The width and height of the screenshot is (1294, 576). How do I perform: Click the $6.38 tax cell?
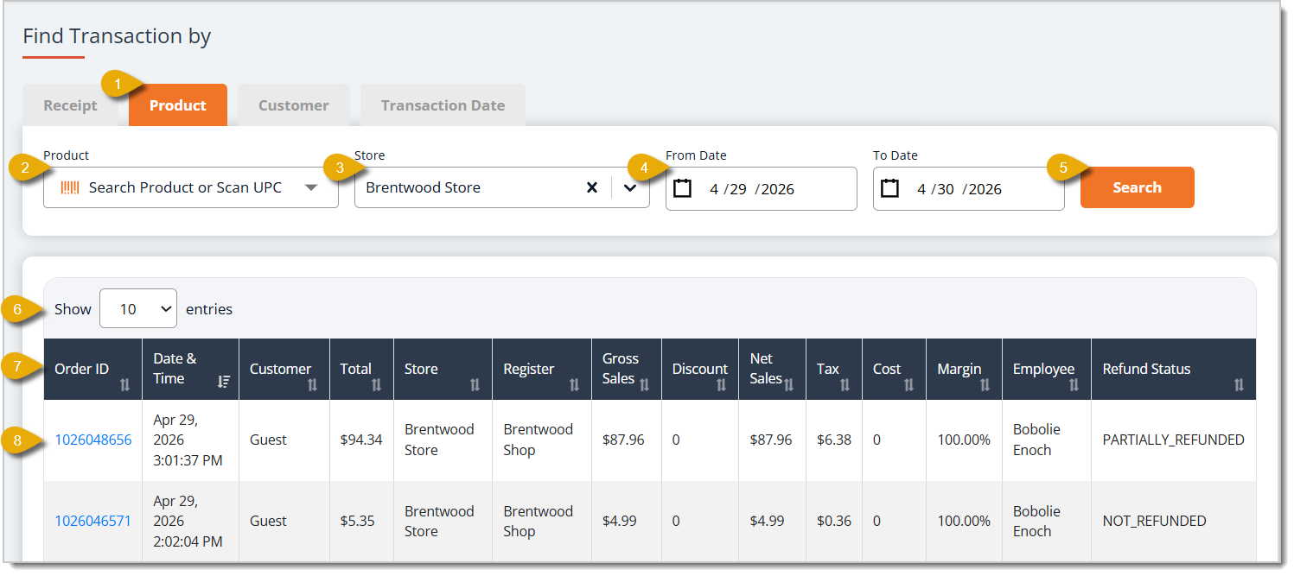834,440
